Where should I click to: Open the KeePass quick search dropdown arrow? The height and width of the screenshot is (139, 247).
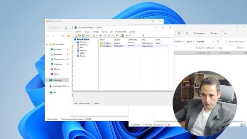click(x=143, y=36)
